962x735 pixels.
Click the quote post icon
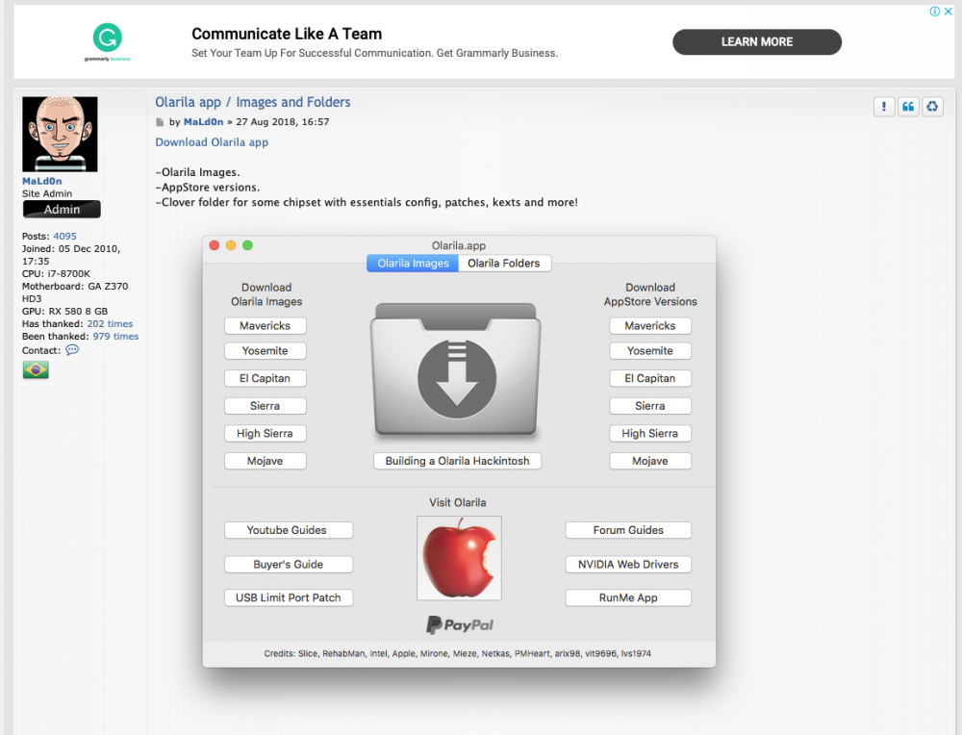(x=908, y=107)
